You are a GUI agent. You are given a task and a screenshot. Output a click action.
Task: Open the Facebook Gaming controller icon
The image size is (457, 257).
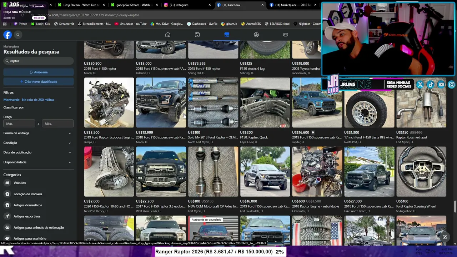(x=286, y=35)
